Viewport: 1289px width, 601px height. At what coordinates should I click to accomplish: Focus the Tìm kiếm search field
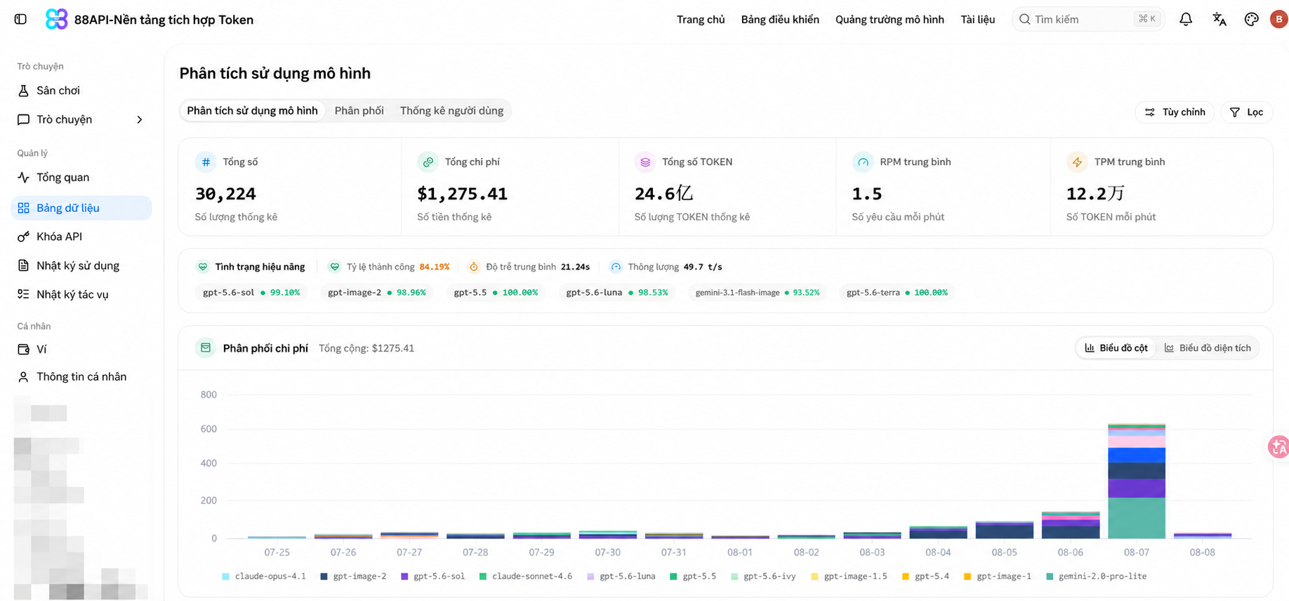(x=1088, y=20)
